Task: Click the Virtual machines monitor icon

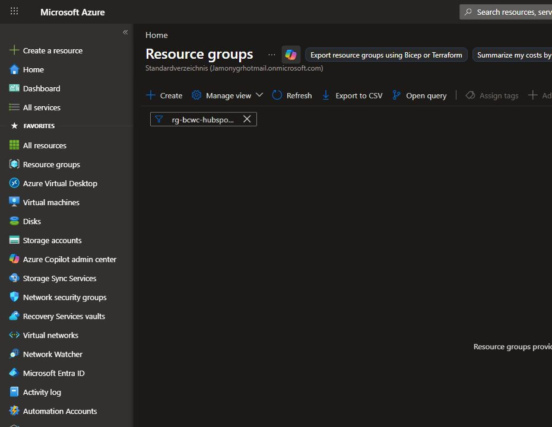Action: 14,202
